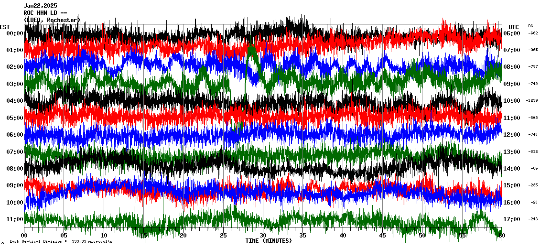This screenshot has width=540, height=248.
Task: Click the 06:00 UTC row label
Action: pyautogui.click(x=512, y=33)
